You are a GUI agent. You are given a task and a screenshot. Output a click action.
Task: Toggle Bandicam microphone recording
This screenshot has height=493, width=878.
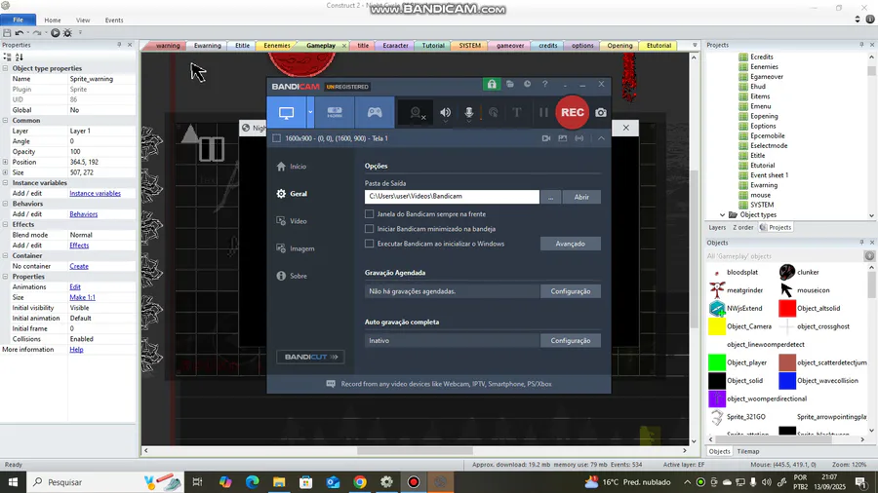[x=469, y=113]
